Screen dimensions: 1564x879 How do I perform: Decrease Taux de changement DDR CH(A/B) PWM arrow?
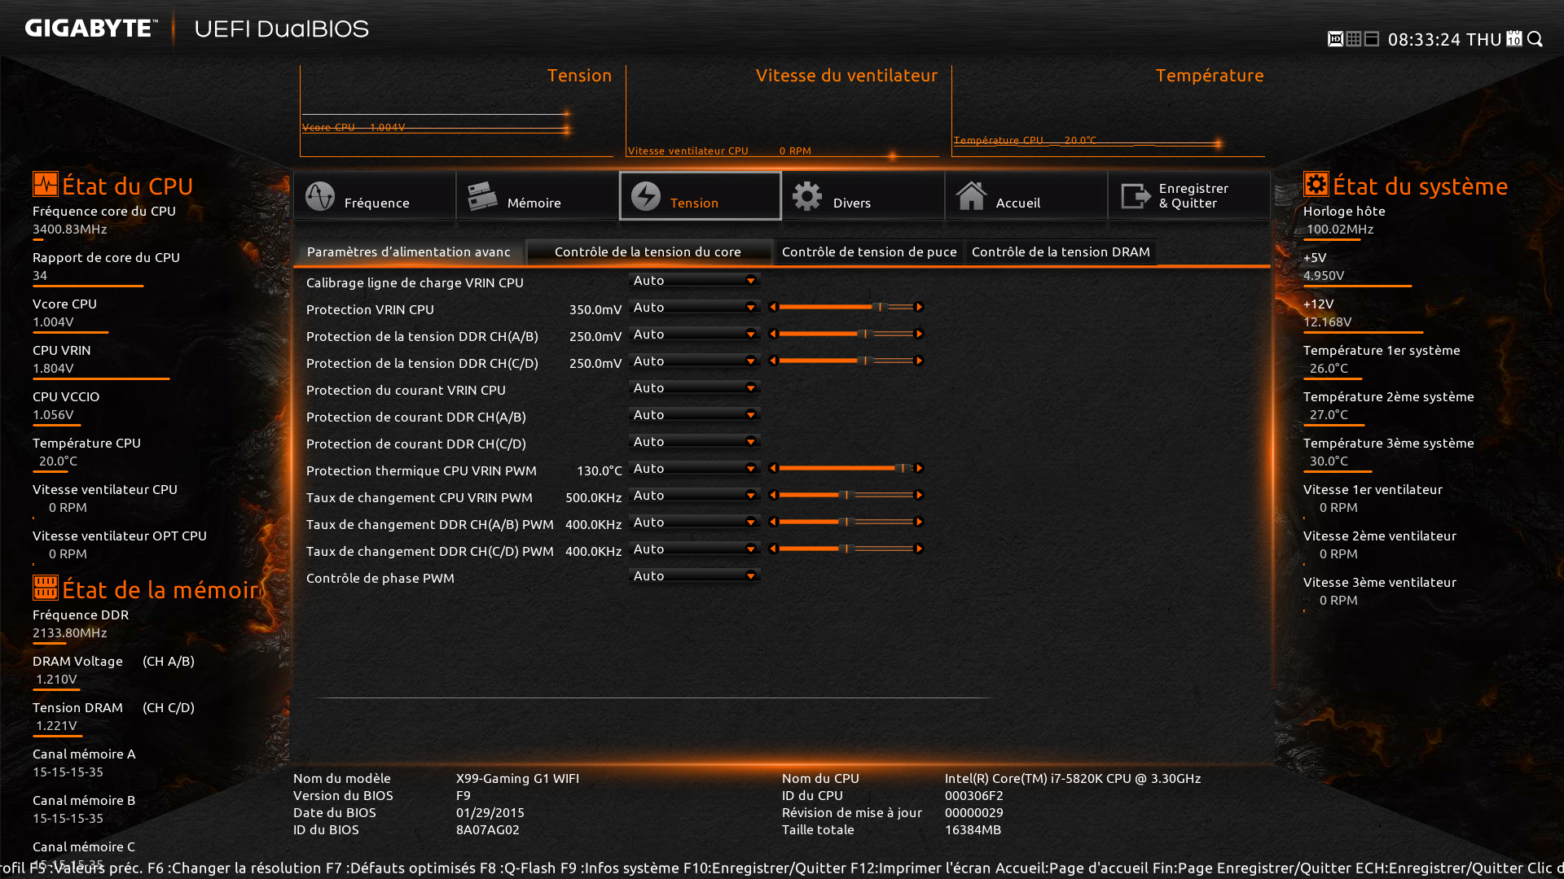tap(773, 522)
